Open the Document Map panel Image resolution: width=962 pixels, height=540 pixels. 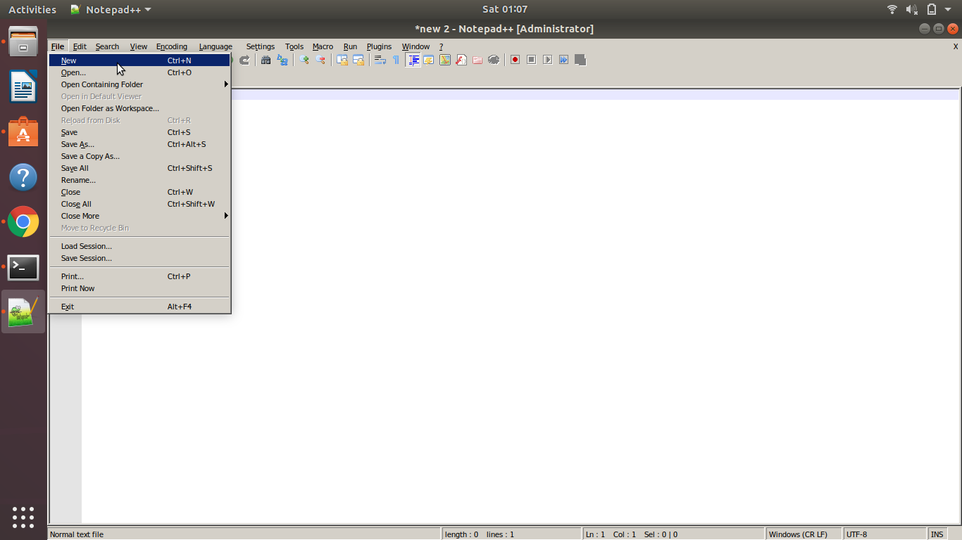(445, 60)
